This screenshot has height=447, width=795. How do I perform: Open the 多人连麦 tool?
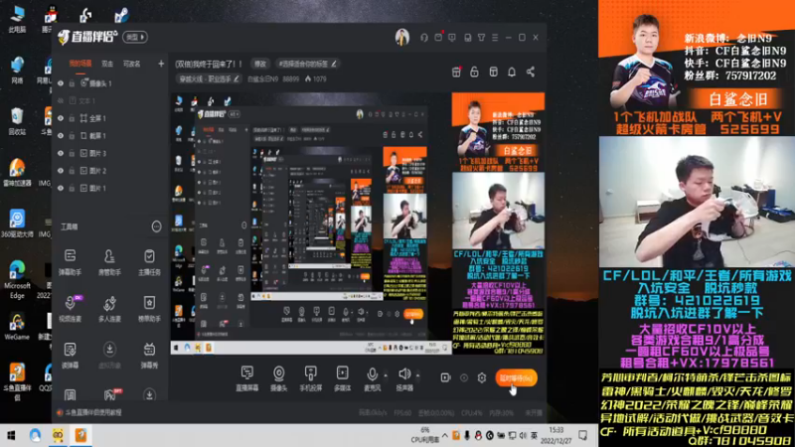pyautogui.click(x=109, y=309)
